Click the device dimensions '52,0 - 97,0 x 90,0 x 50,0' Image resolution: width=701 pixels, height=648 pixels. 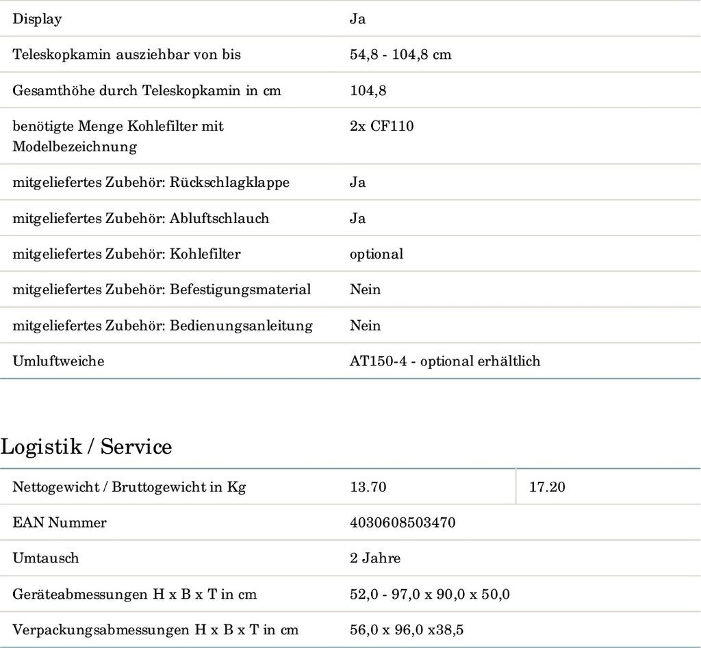pos(429,594)
